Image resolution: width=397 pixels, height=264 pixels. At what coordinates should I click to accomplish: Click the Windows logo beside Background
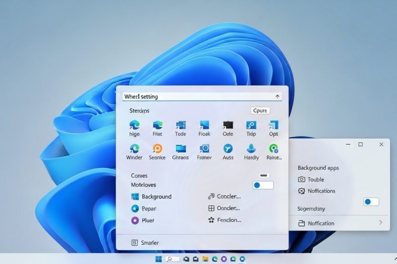click(135, 197)
